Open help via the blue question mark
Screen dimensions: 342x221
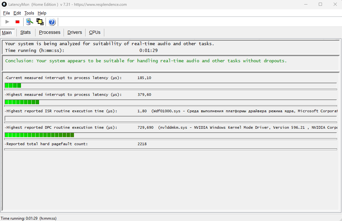coord(52,22)
